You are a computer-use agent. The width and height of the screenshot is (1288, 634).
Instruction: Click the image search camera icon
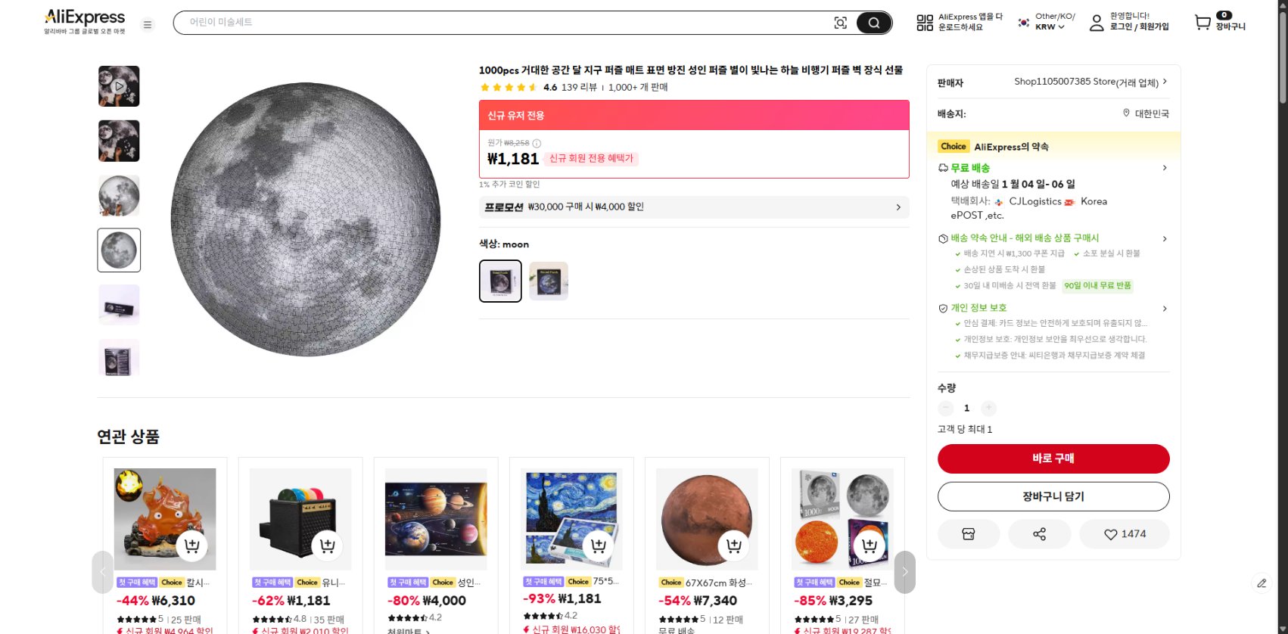click(x=840, y=23)
